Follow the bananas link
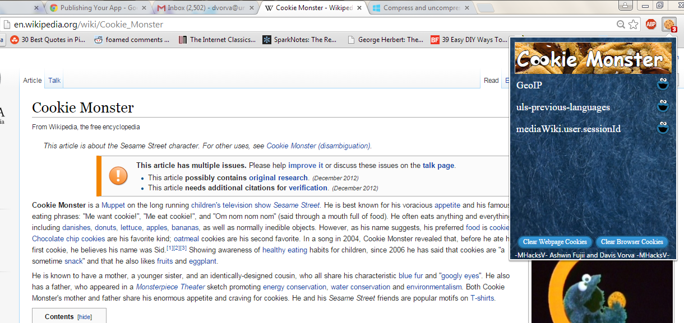The width and height of the screenshot is (684, 323). (x=185, y=227)
